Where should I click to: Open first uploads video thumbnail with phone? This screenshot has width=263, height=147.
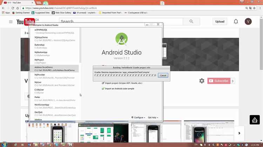tap(50, 132)
